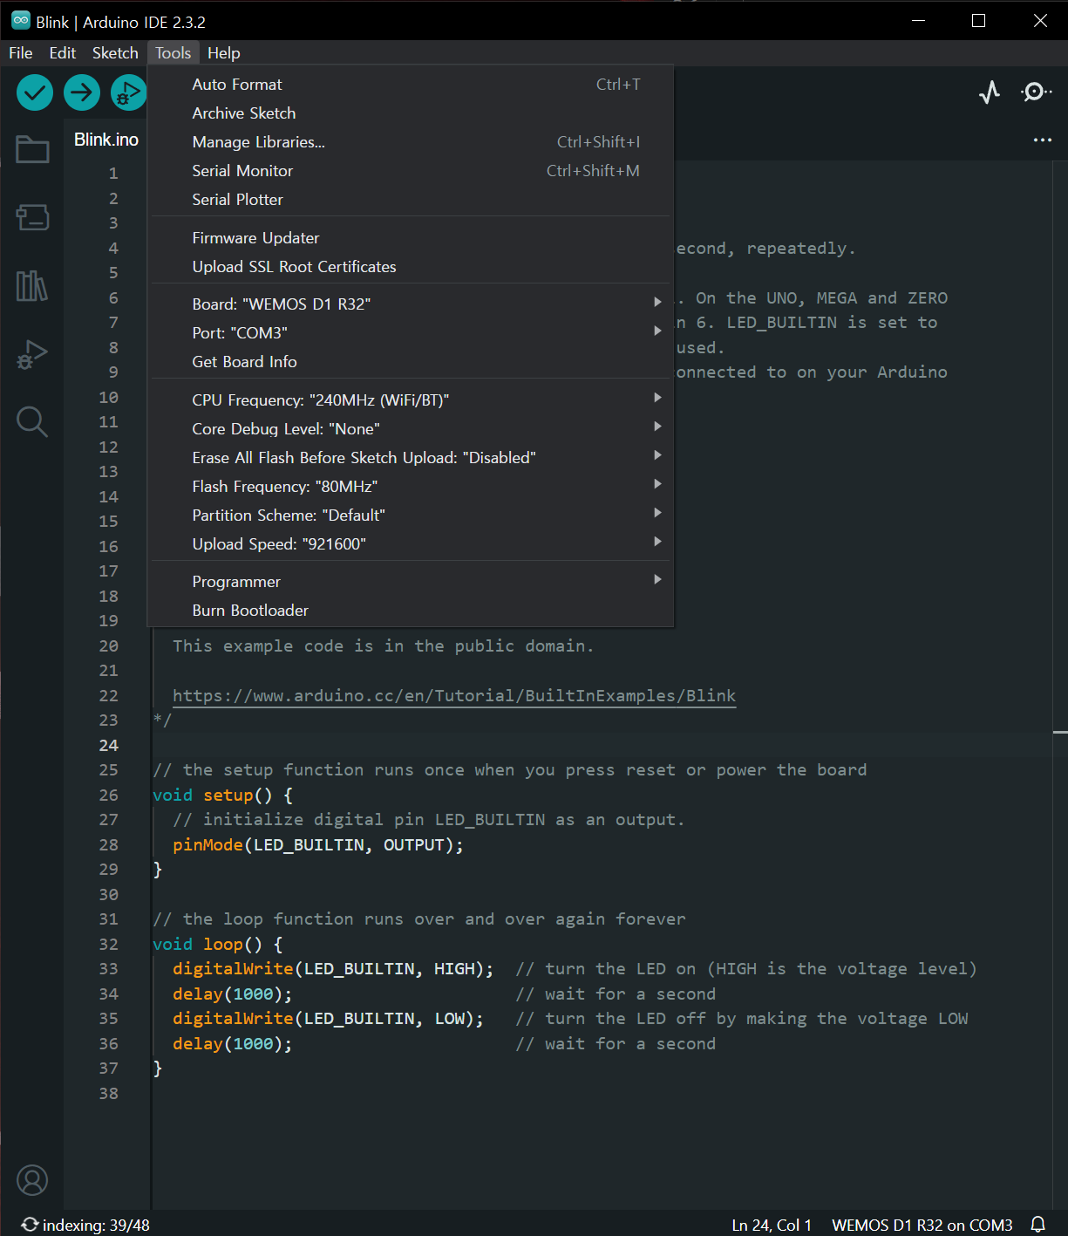
Task: Click "digitalWrite(LED_BUILTIN, LOW);" statement
Action: [x=328, y=1018]
